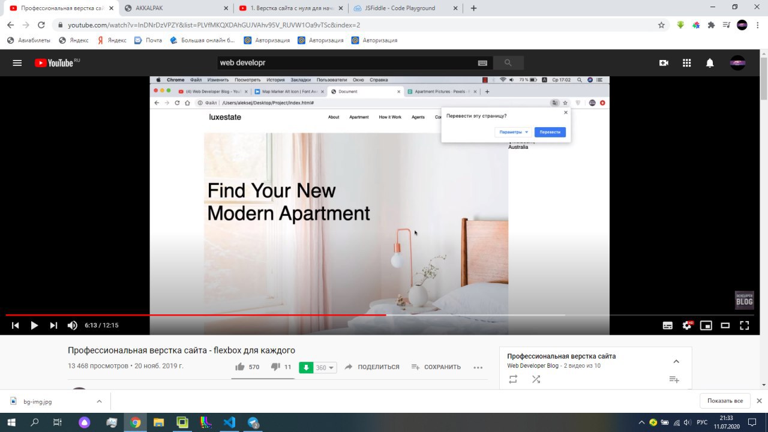Play the paused video
This screenshot has width=768, height=432.
pos(34,325)
